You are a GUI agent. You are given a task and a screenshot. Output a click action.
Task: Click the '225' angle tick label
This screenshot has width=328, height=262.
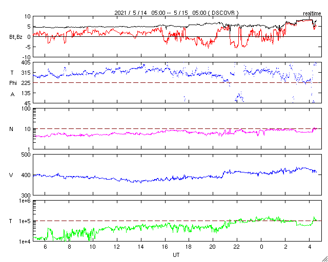(26, 83)
